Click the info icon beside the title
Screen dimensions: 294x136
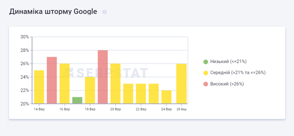point(104,12)
